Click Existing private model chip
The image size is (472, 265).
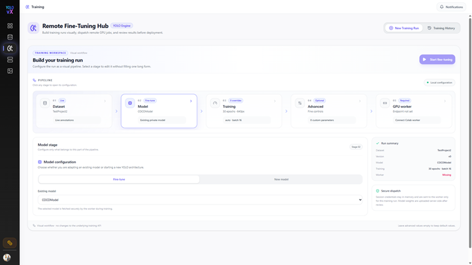(x=162, y=120)
